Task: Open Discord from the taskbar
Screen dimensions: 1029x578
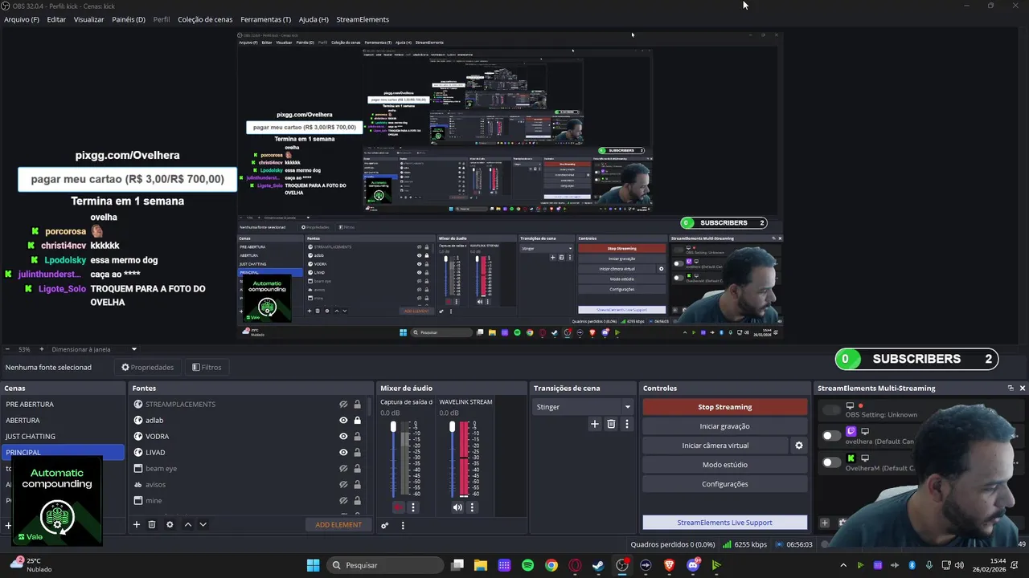Action: point(693,565)
